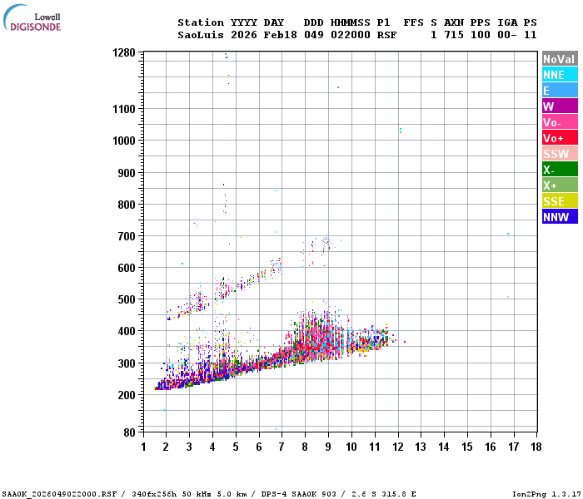Click the 7 MHz frequency axis label

282,447
